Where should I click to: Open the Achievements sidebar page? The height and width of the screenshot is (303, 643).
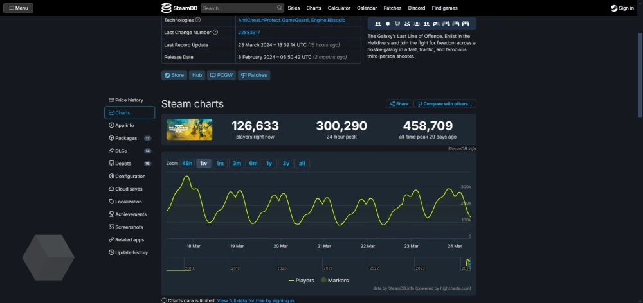pyautogui.click(x=131, y=214)
